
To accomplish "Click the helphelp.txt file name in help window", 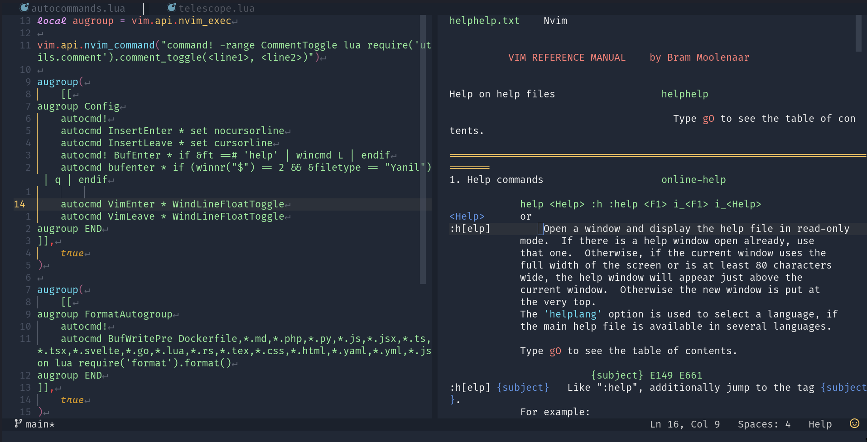I will point(484,21).
